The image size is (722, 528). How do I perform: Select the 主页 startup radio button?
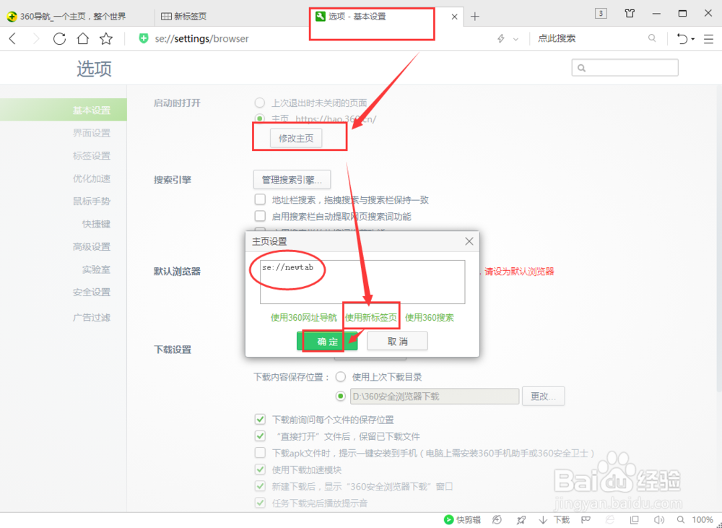pos(260,118)
